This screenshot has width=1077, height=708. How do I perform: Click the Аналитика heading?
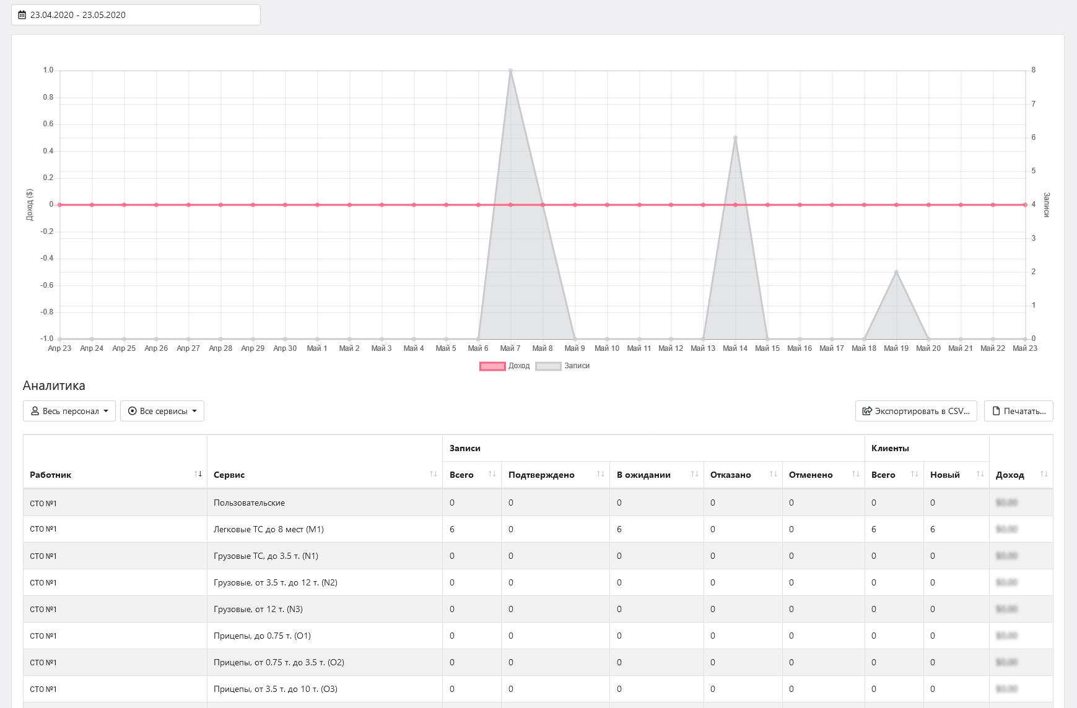[54, 386]
